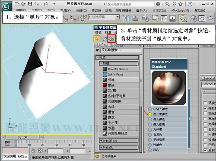Image resolution: width=216 pixels, height=161 pixels.
Task: Toggle the selection lock padlock
Action: pos(33,151)
